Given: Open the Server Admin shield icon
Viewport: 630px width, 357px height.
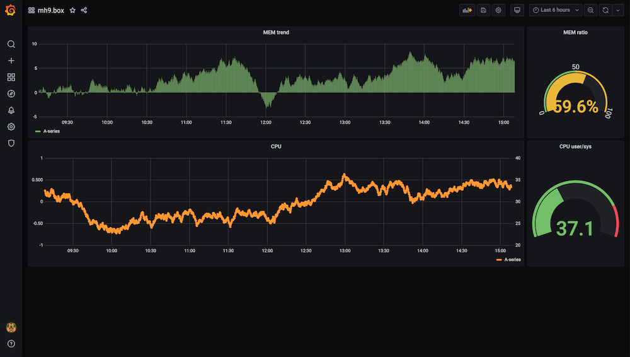Looking at the screenshot, I should tap(11, 143).
